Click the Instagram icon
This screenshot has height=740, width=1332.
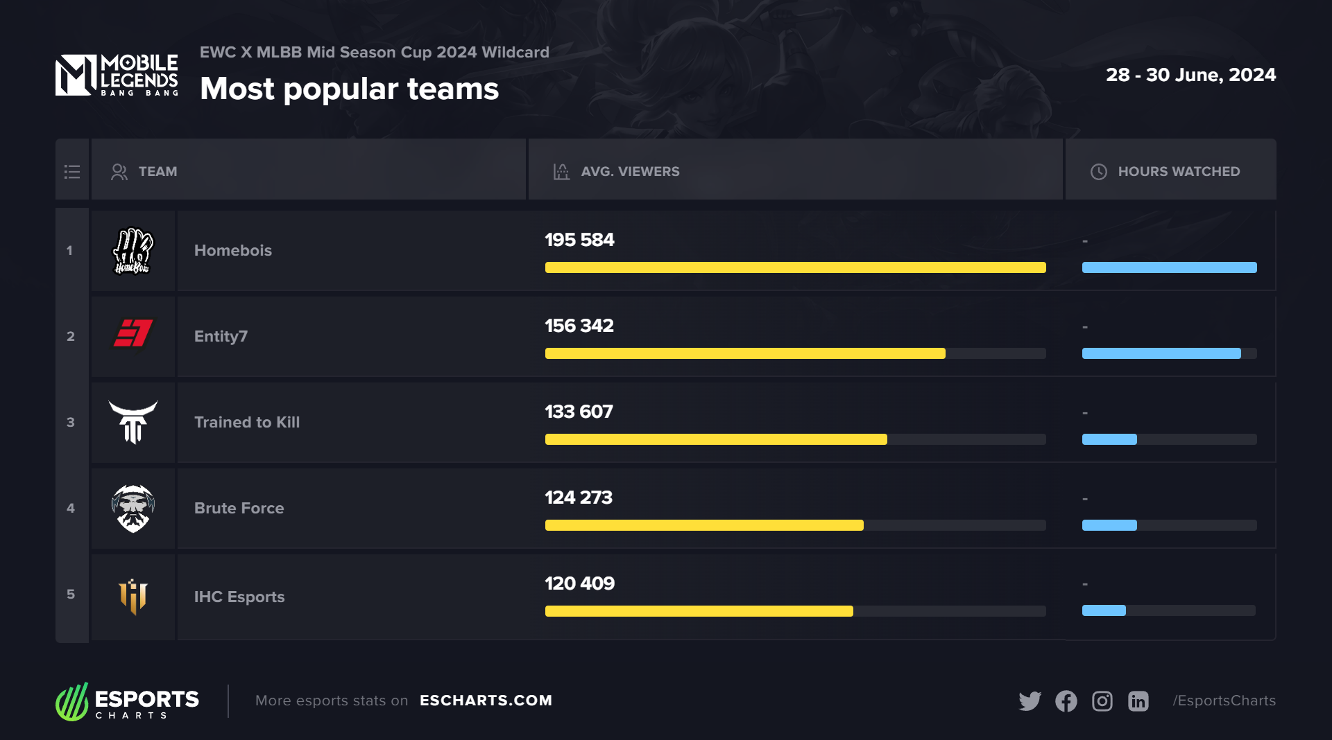pos(1102,701)
